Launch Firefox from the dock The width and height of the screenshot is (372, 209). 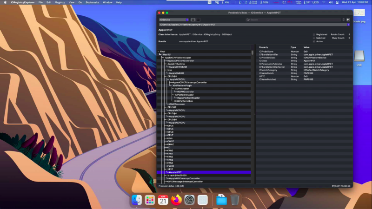(176, 200)
